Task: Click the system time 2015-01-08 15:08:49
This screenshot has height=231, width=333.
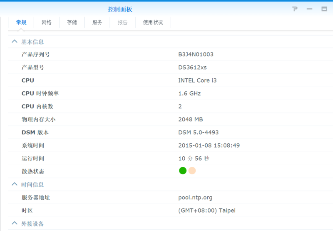Action: [x=209, y=145]
